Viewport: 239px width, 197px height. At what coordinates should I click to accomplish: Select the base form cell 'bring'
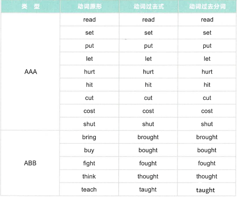[x=89, y=137]
